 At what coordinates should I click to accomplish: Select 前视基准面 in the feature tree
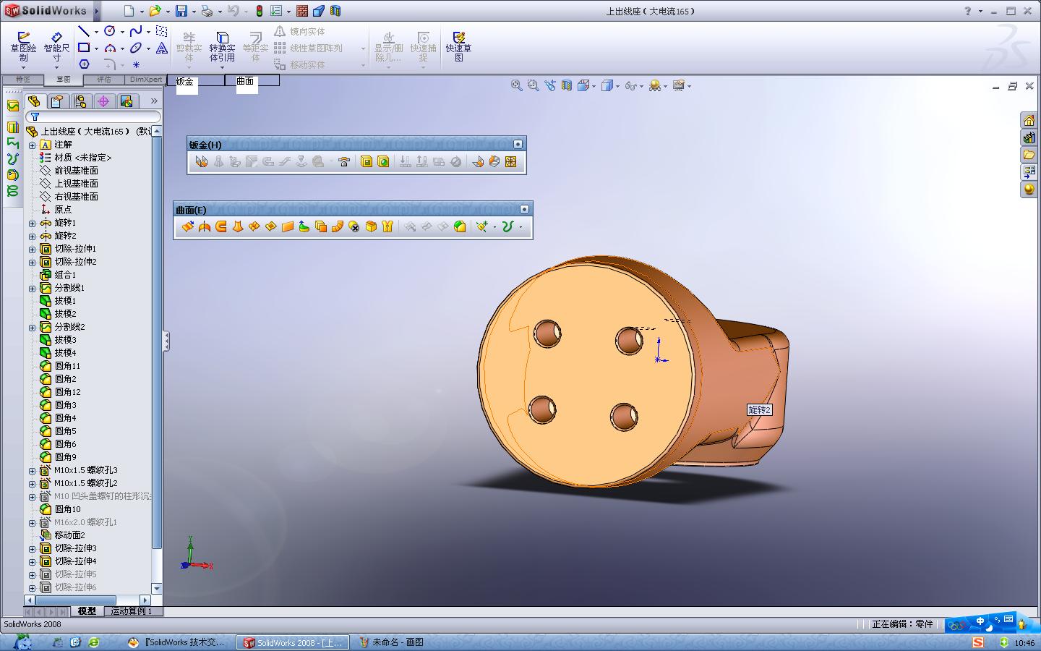(76, 171)
